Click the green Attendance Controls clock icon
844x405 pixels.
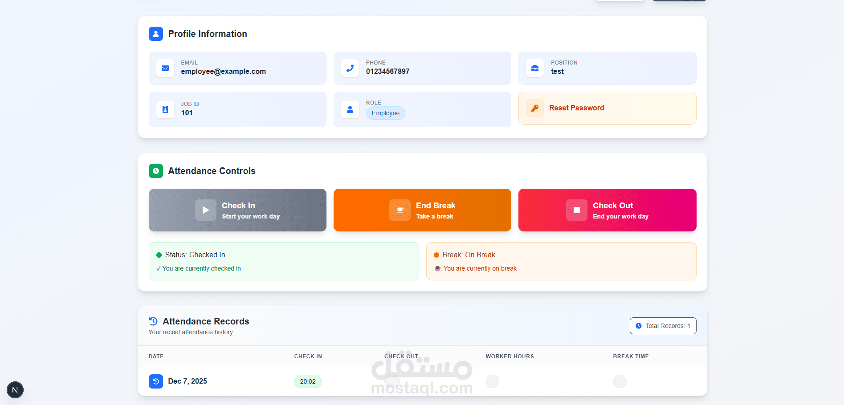click(156, 171)
